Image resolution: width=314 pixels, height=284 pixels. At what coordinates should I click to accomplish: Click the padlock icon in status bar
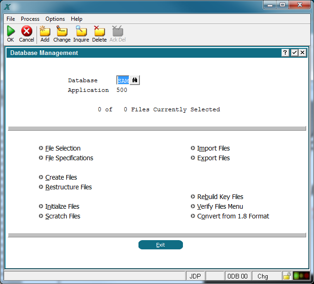[287, 276]
